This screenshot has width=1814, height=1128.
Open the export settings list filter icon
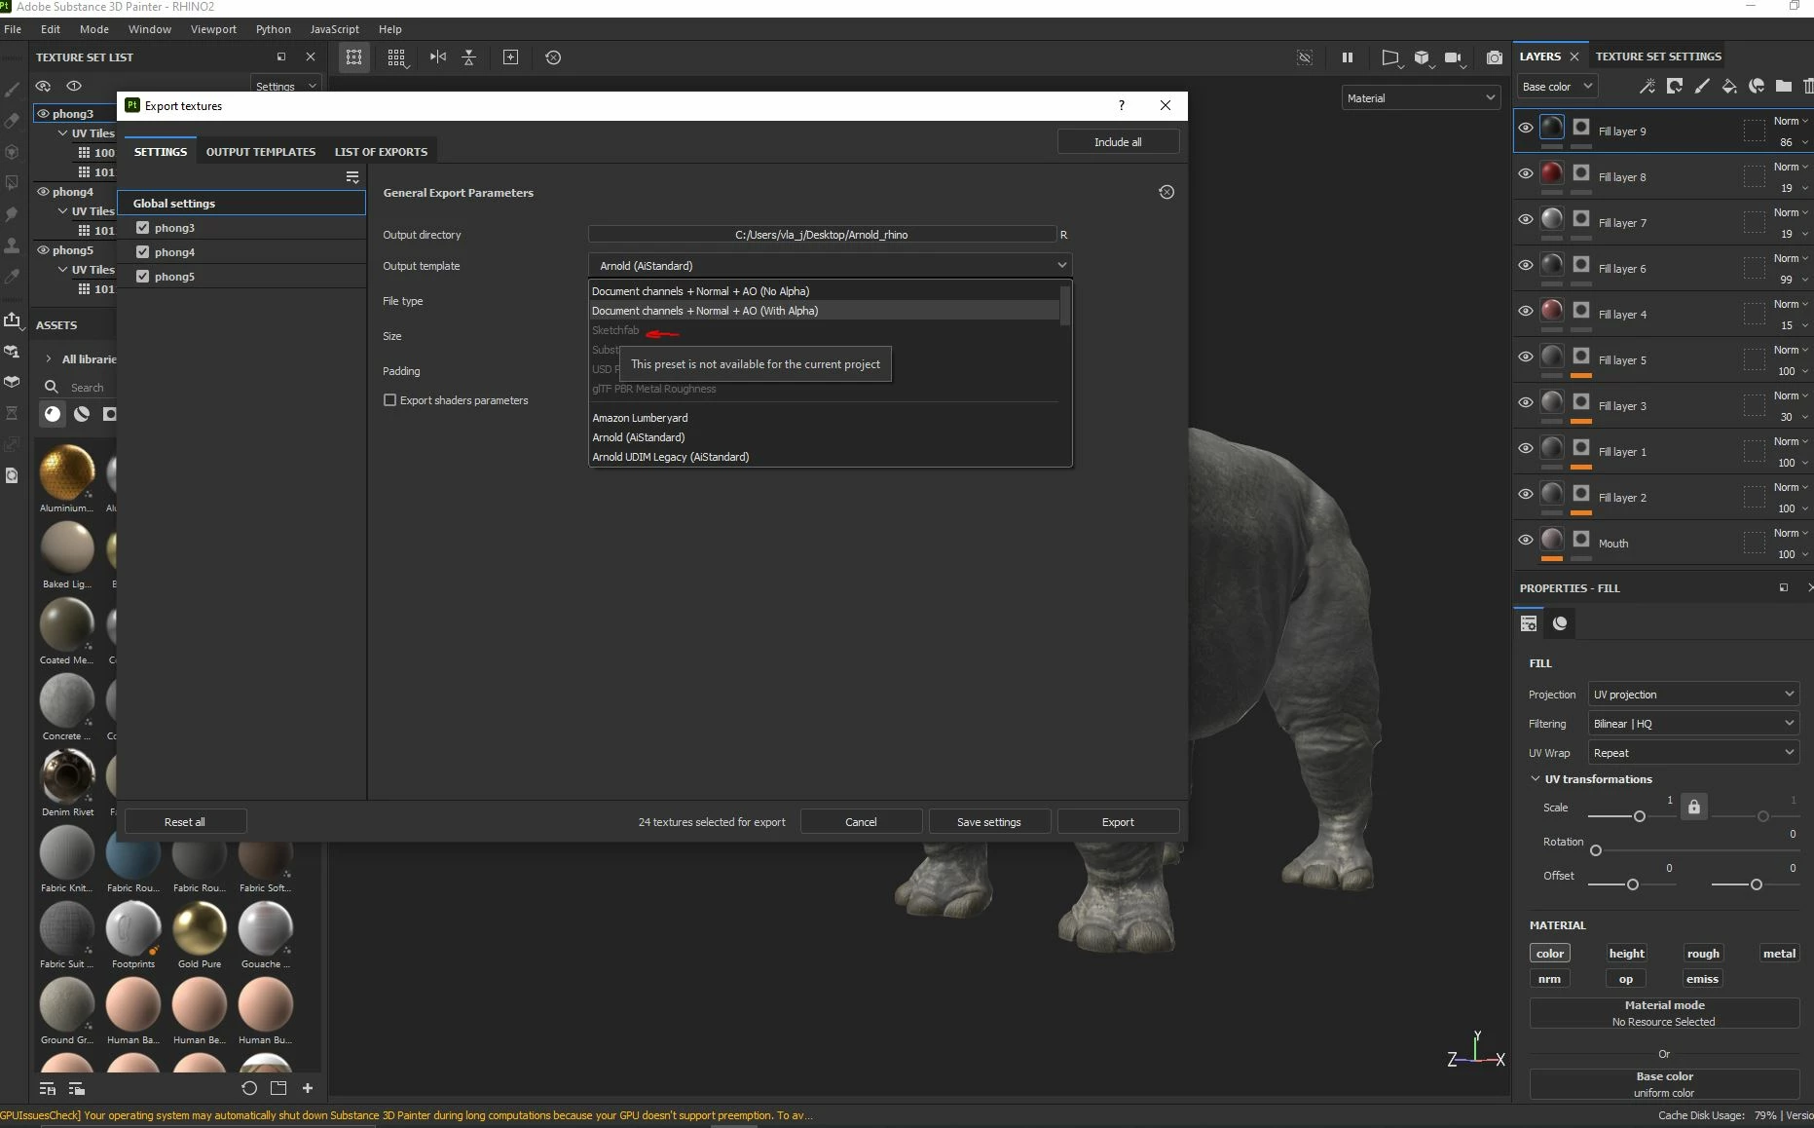tap(352, 177)
